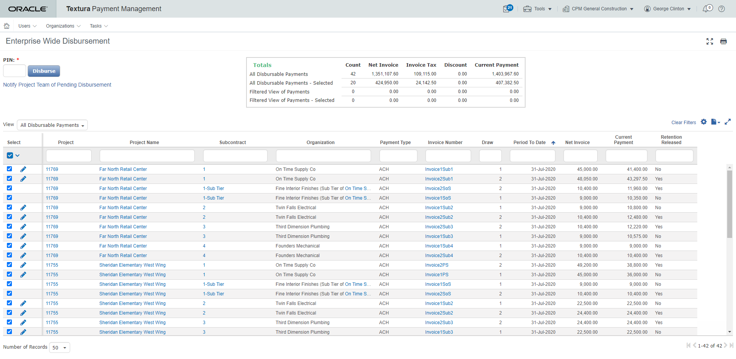Uncheck the Far North Invoice2SoS row checkbox
This screenshot has height=359, width=736.
point(10,188)
